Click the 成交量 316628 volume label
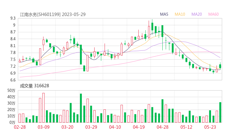Image resolution: width=225 pixels, height=134 pixels. coord(34,86)
